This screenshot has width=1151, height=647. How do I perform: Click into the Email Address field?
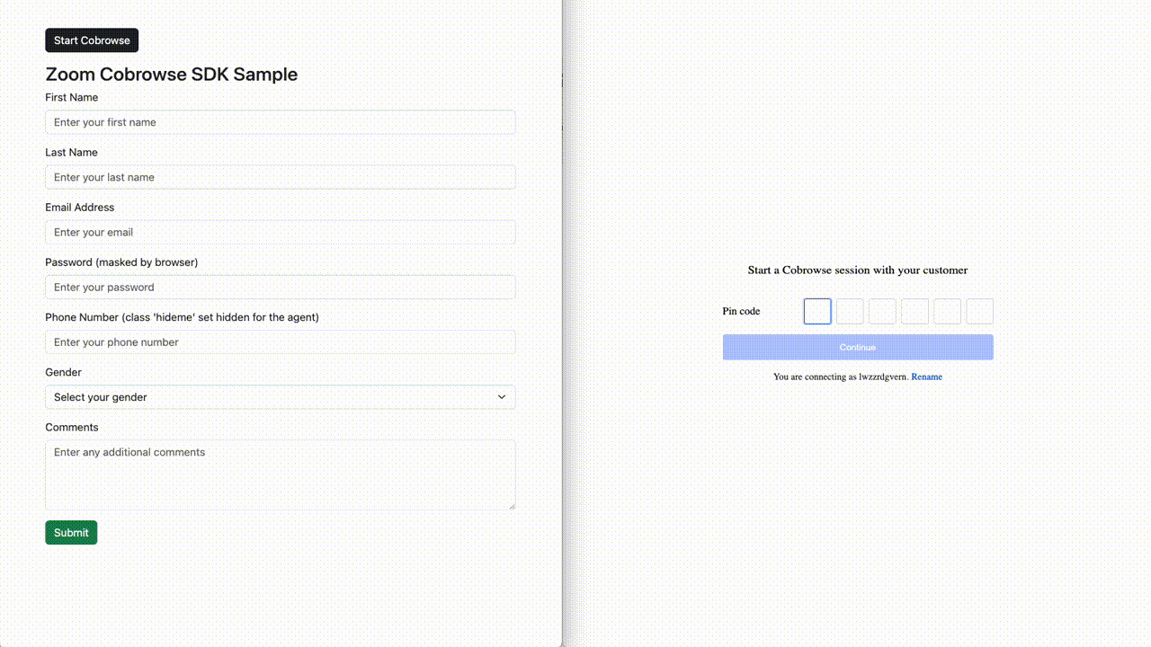[x=280, y=232]
